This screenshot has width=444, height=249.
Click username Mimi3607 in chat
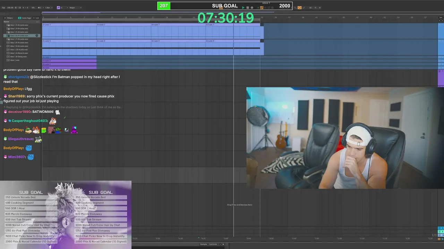pyautogui.click(x=17, y=157)
